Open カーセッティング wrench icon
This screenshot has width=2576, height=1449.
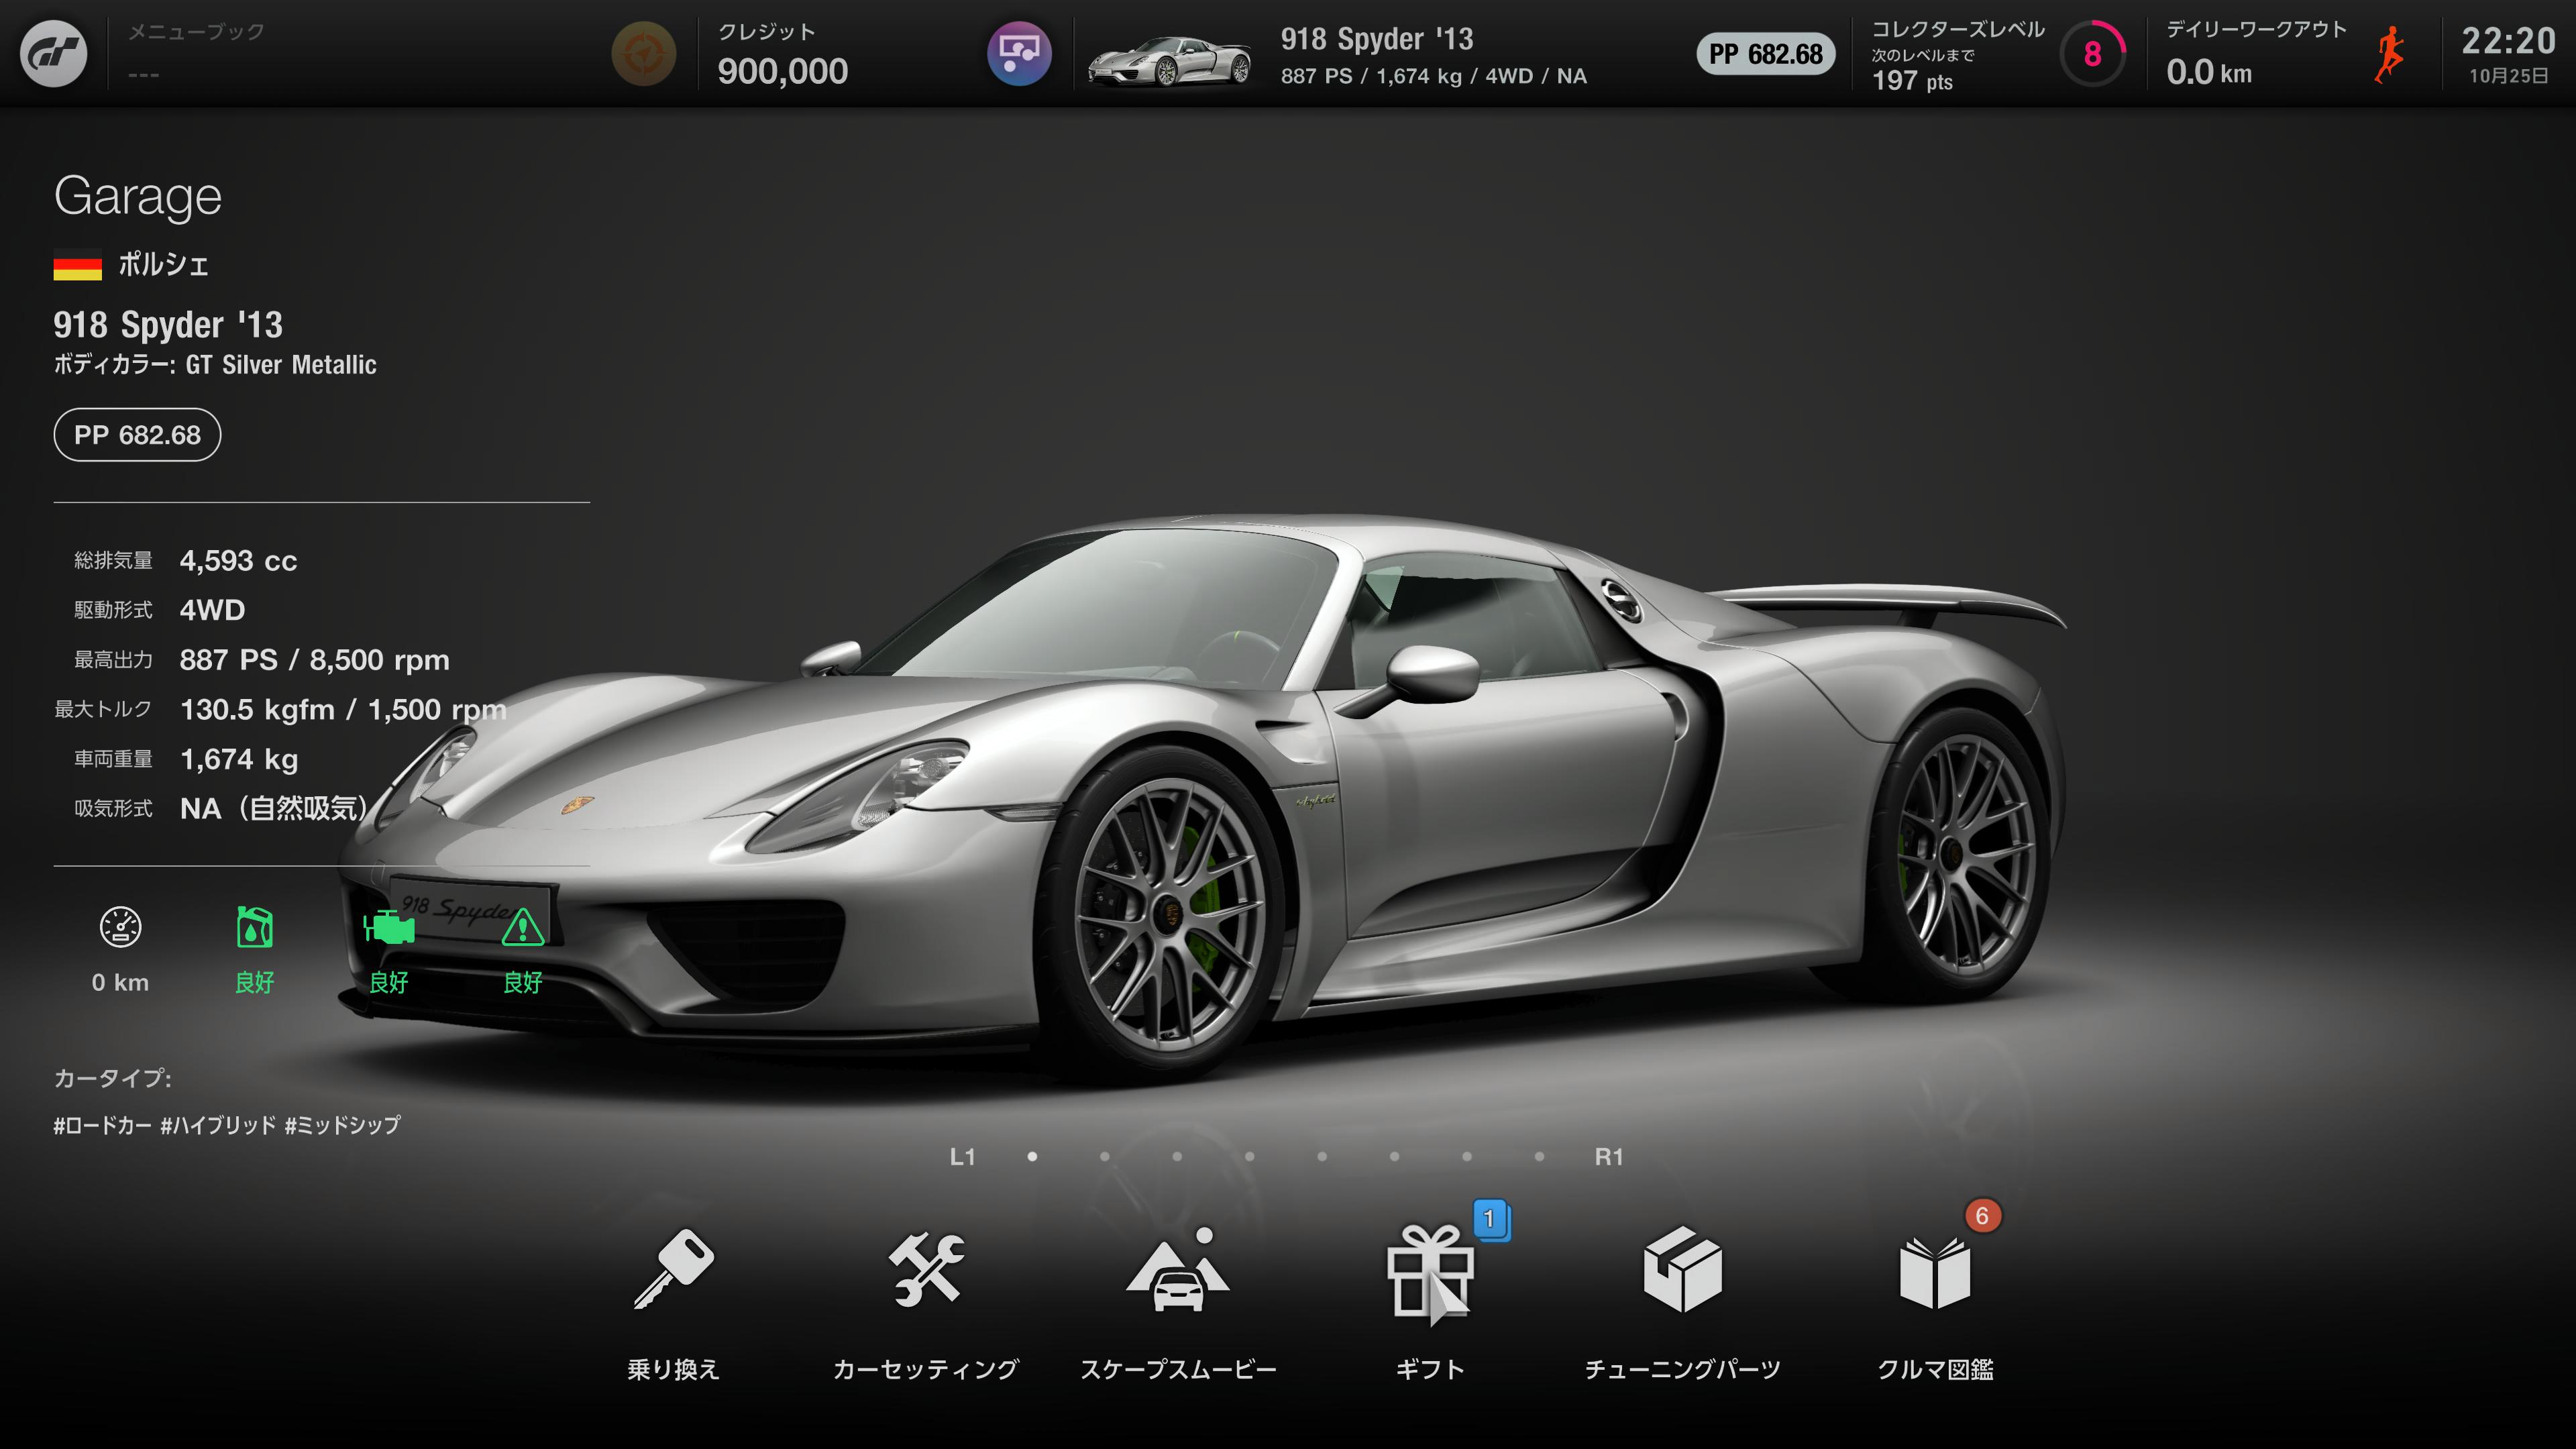click(x=926, y=1269)
